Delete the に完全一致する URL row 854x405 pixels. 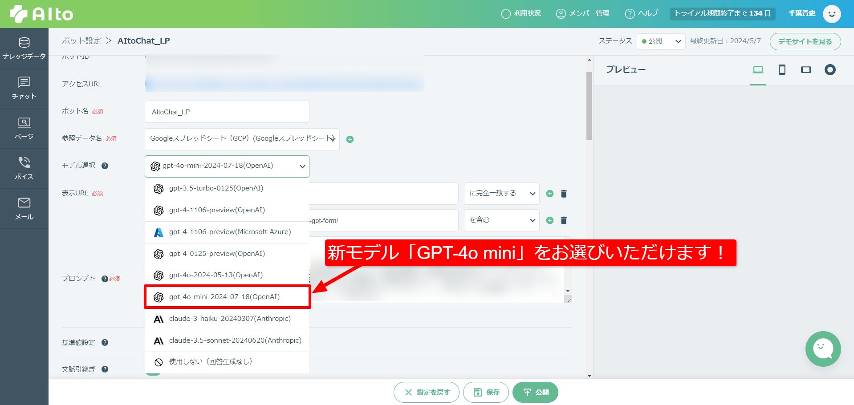coord(564,194)
